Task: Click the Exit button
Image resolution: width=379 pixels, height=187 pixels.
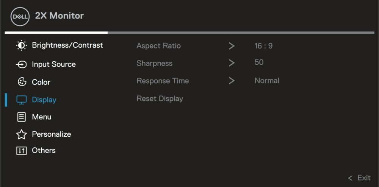Action: (359, 178)
